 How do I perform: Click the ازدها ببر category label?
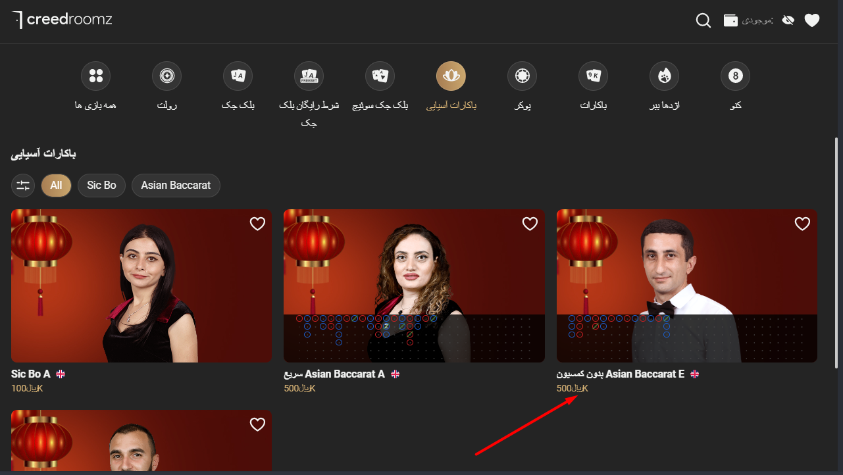click(664, 105)
